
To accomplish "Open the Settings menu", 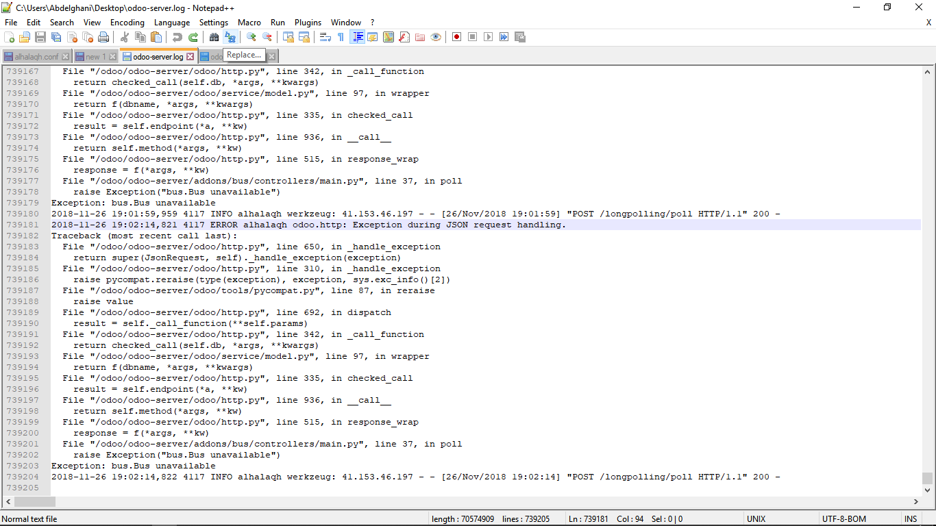I will [x=214, y=23].
